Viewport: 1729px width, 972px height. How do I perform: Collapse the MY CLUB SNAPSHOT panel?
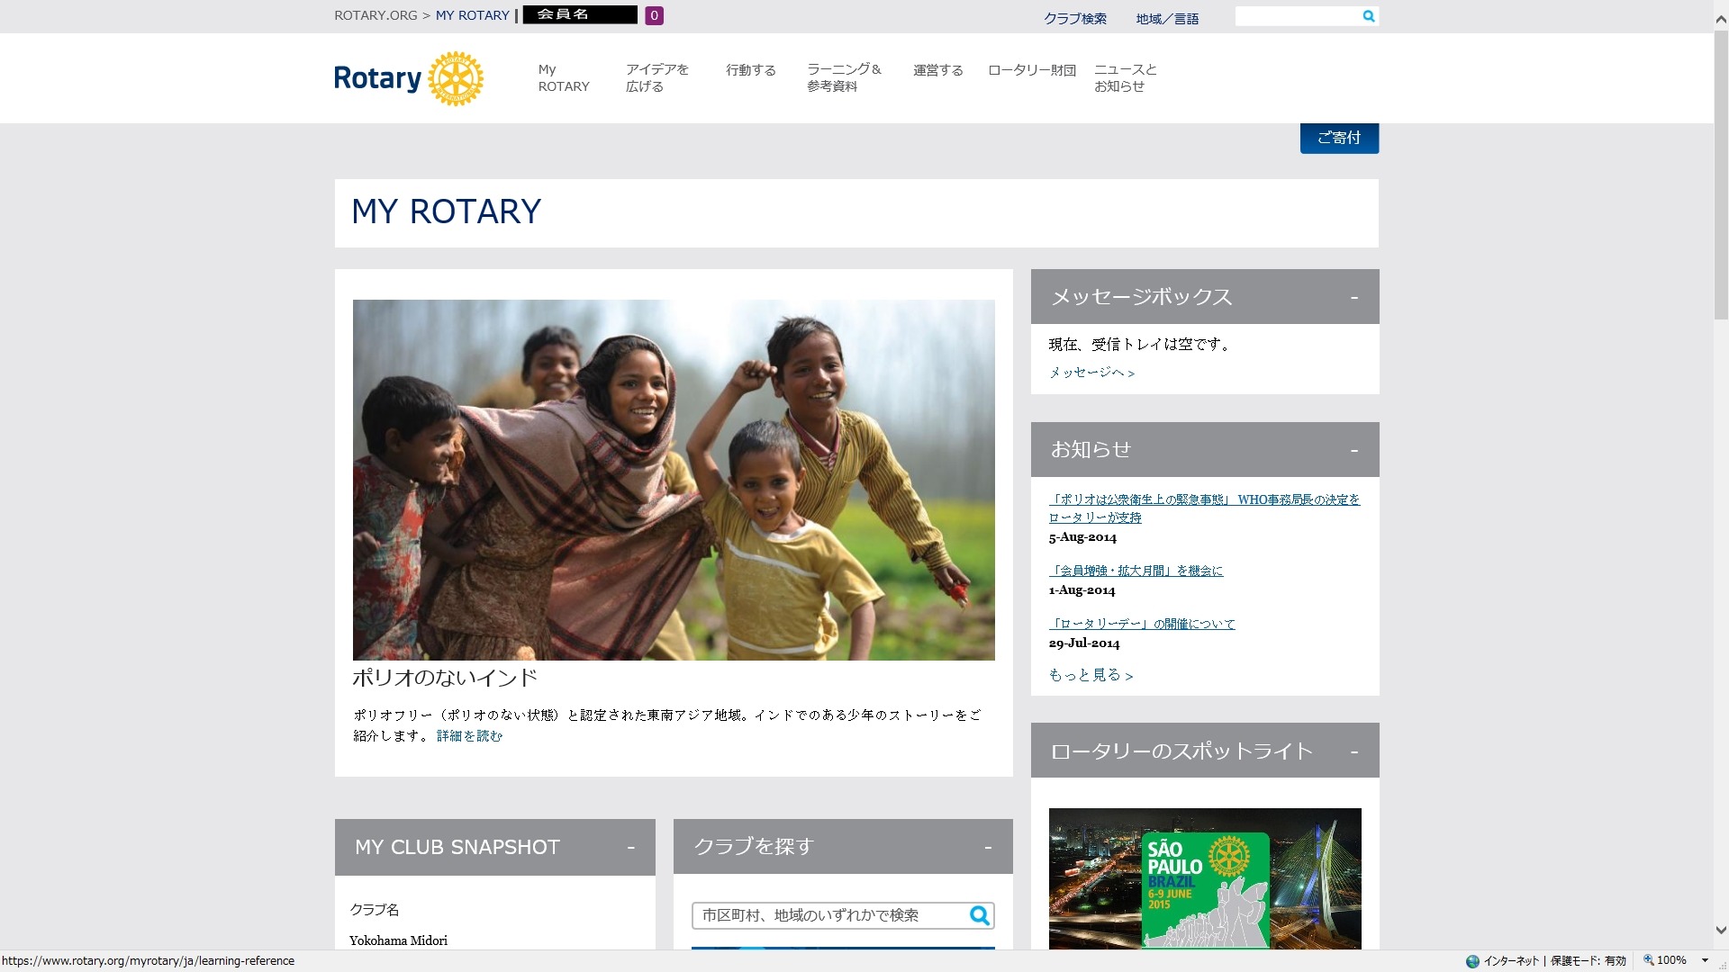pos(630,847)
